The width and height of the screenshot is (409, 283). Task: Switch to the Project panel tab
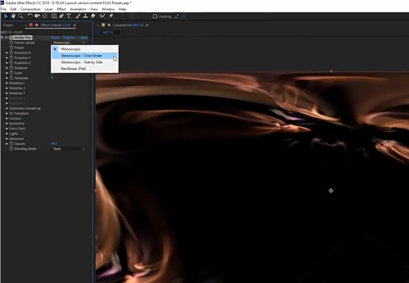(8, 25)
